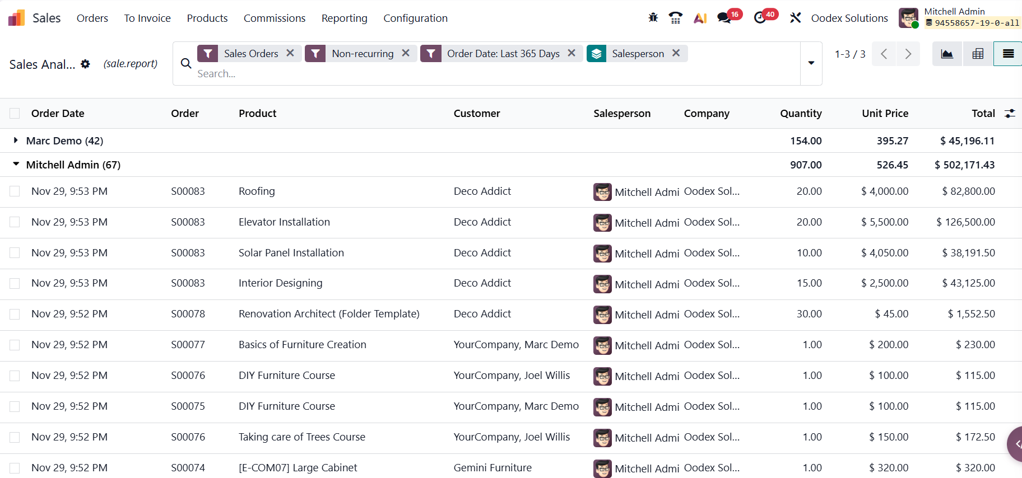Select the Basics of Furniture Creation row checkbox

pos(15,345)
